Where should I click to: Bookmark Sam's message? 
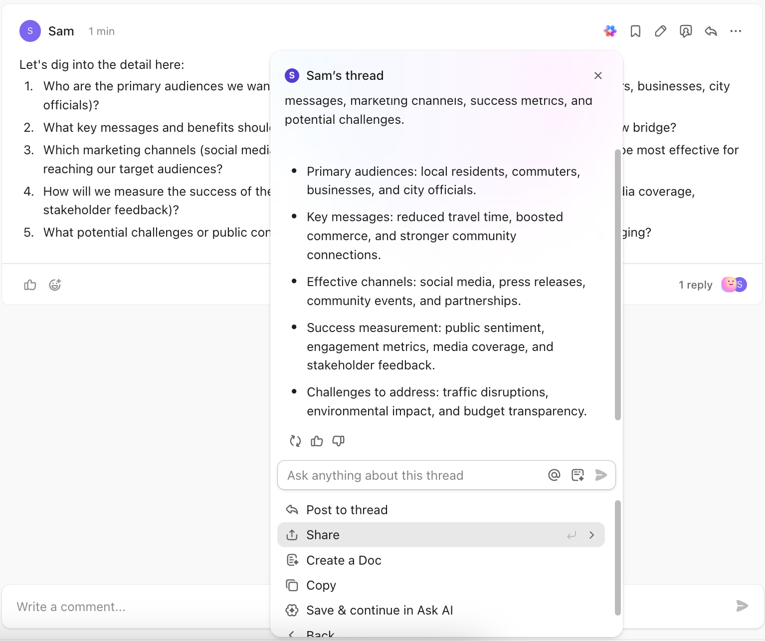(635, 31)
